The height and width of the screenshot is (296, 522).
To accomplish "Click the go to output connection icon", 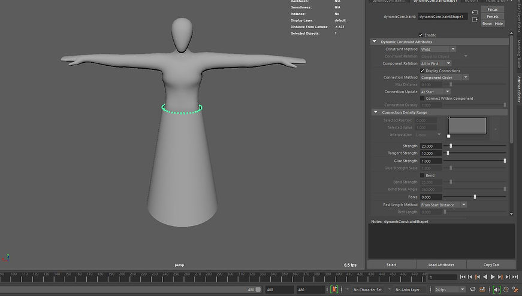I will (475, 20).
